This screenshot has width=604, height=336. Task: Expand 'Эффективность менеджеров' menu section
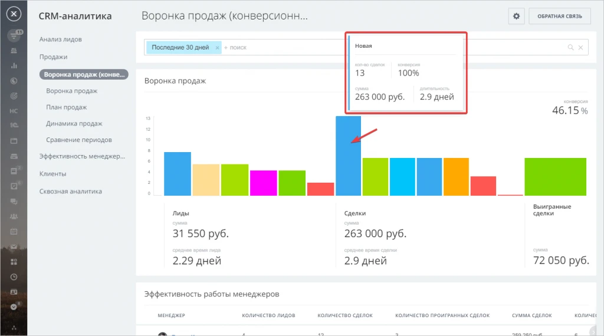tap(82, 156)
